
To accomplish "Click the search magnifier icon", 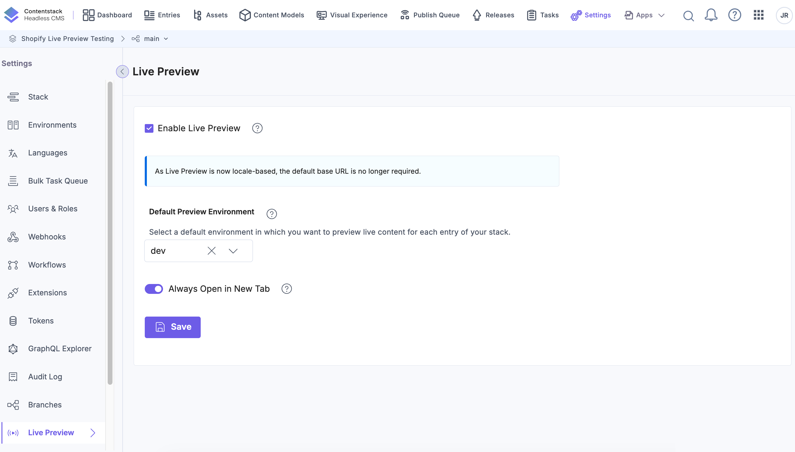I will point(688,15).
